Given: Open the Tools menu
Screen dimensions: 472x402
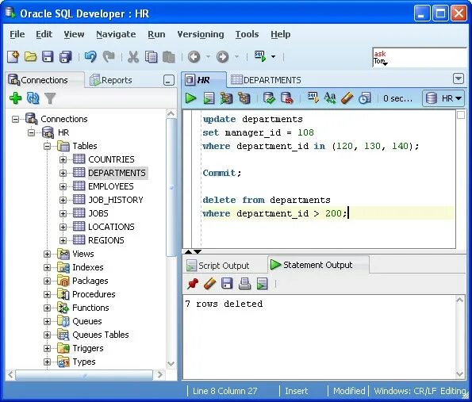Looking at the screenshot, I should [x=247, y=34].
